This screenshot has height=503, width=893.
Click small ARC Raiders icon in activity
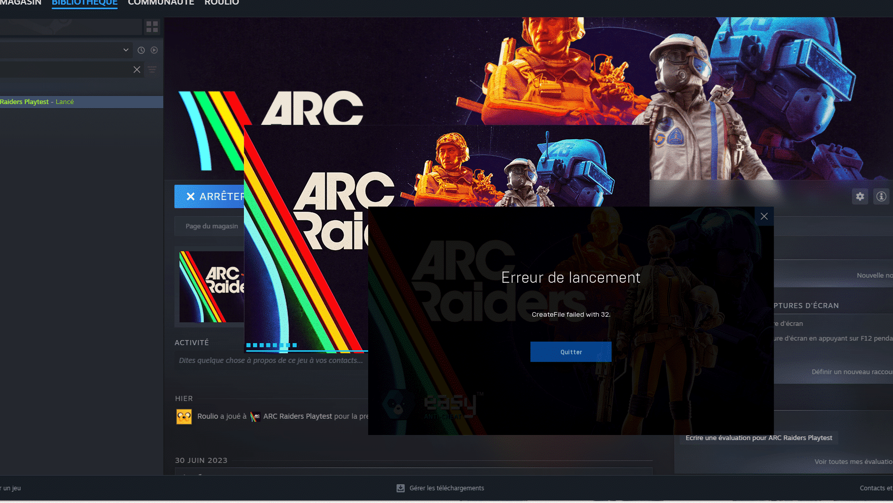coord(255,417)
